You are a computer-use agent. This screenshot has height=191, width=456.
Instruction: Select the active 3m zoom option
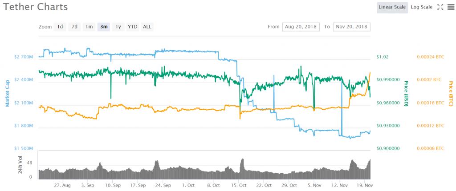tap(104, 27)
